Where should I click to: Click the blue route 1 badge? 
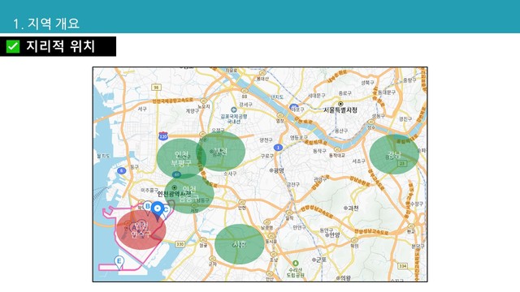278,148
